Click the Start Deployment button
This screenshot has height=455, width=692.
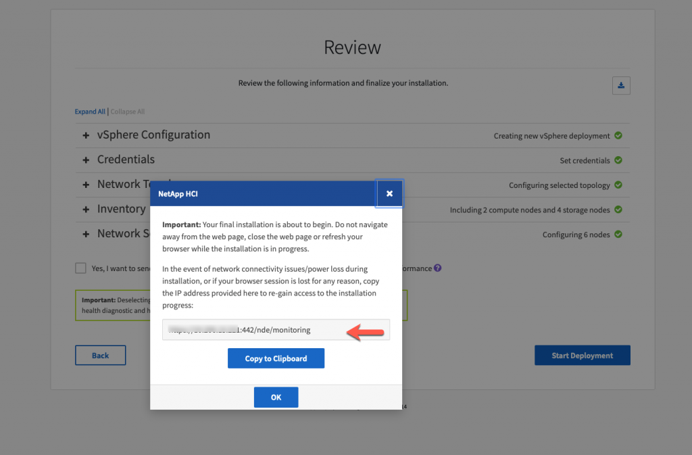pos(582,355)
